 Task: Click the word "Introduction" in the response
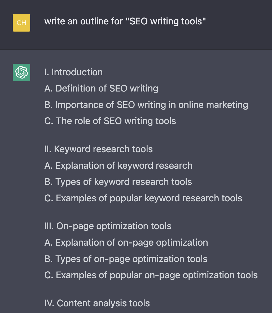[x=77, y=72]
